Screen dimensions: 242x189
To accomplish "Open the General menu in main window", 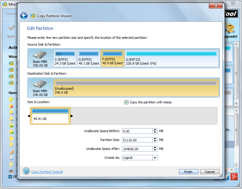I will pos(11,14).
